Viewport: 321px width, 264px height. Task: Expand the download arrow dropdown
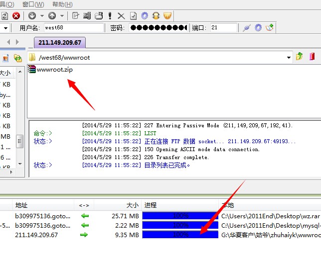pyautogui.click(x=42, y=16)
